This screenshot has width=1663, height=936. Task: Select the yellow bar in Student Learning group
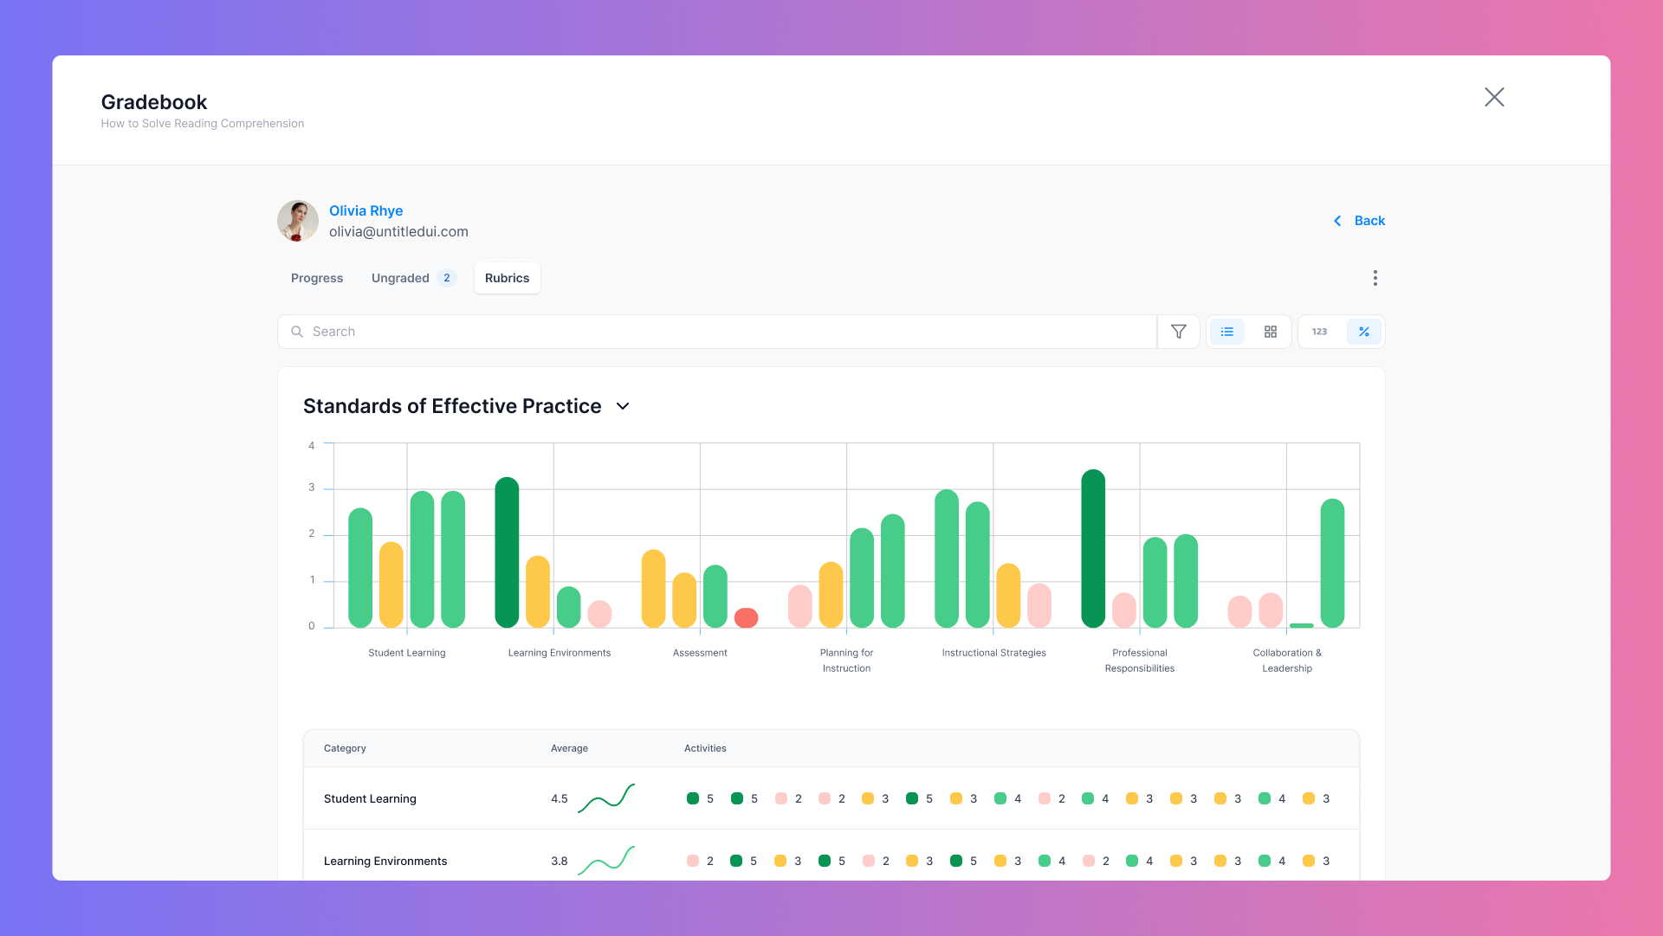[391, 584]
